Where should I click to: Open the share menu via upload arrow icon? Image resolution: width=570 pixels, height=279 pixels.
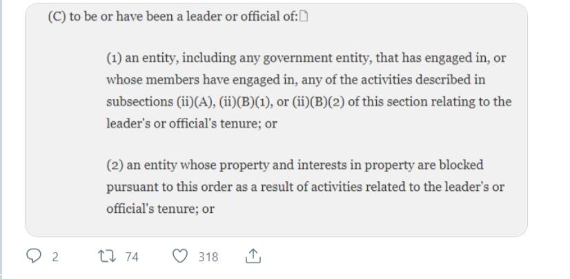(x=253, y=256)
